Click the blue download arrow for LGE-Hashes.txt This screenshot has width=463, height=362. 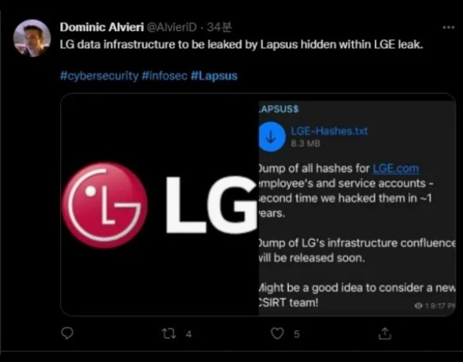click(x=271, y=137)
